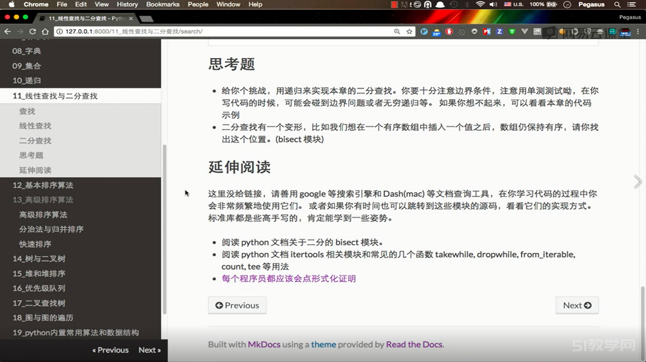Image resolution: width=646 pixels, height=362 pixels.
Task: Open the Bookmarks menu
Action: tap(163, 4)
